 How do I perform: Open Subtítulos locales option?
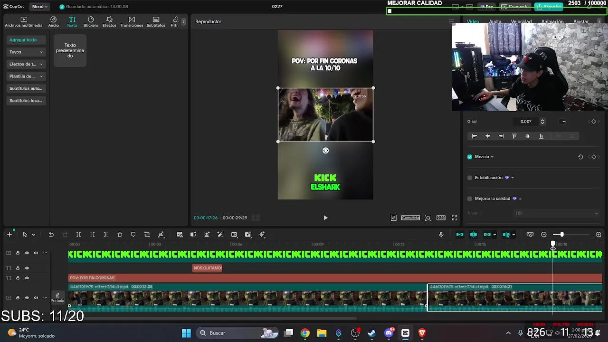point(26,101)
